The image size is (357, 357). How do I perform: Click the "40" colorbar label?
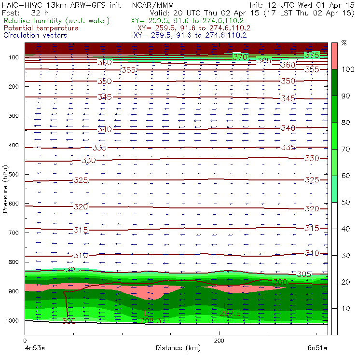[345, 229]
